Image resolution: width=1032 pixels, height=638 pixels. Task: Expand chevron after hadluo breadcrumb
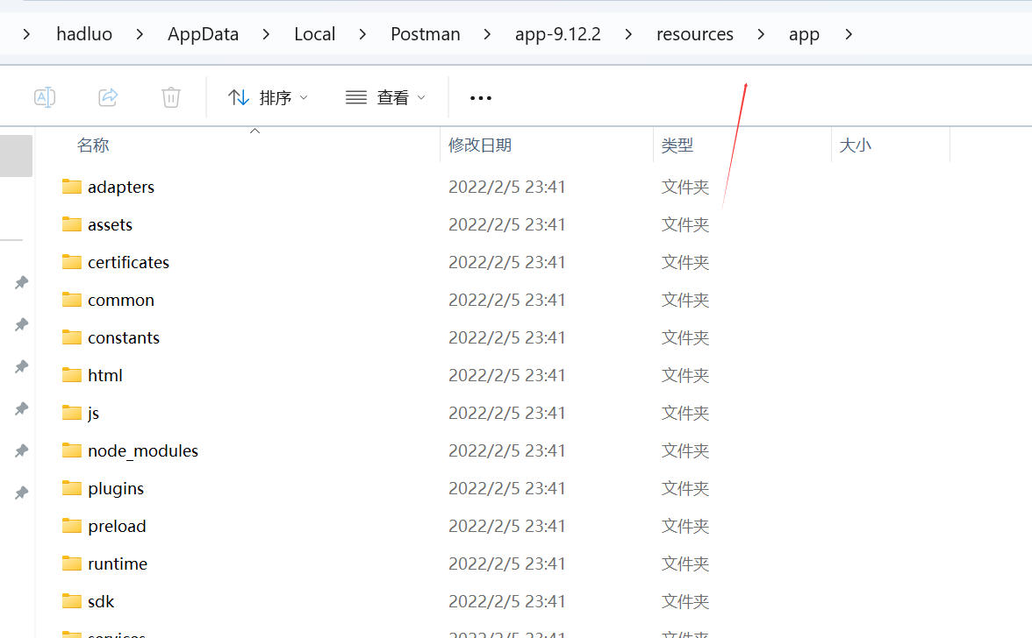(140, 34)
